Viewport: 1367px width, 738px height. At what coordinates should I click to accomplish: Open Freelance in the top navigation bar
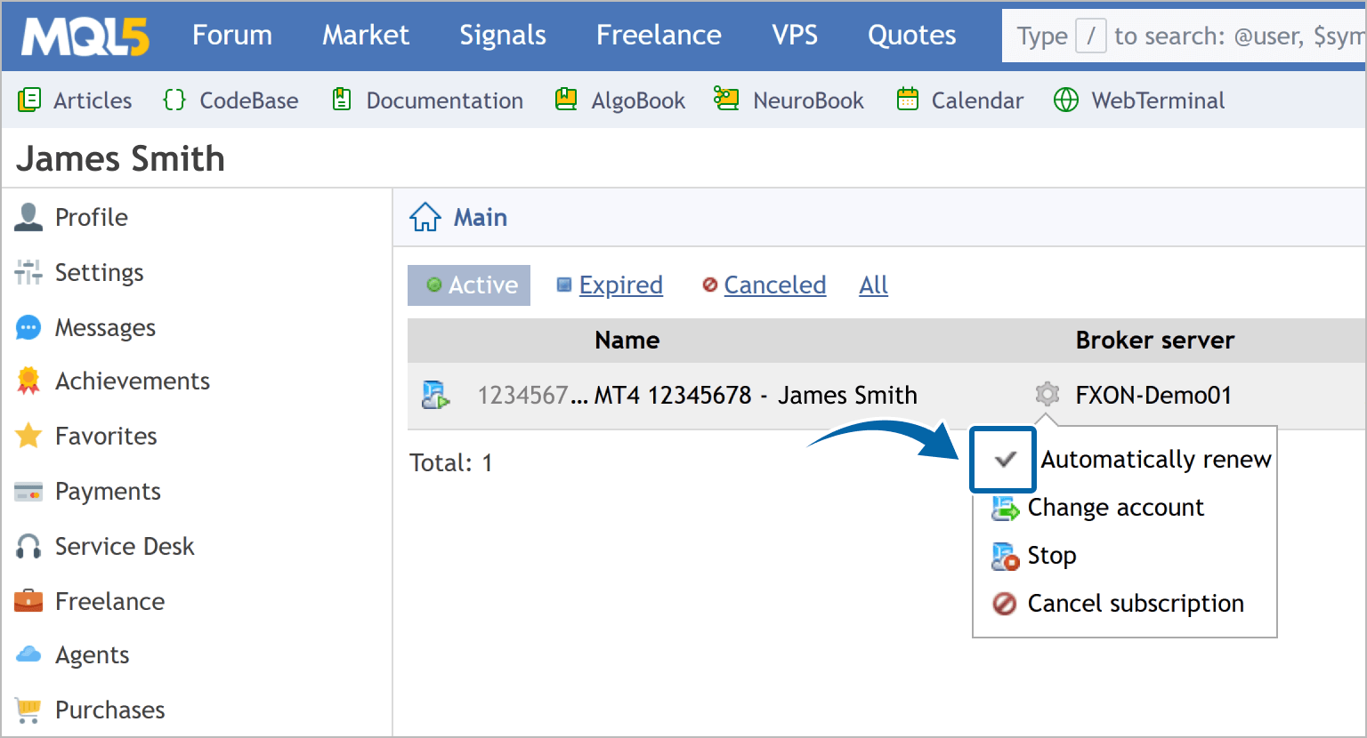click(x=659, y=35)
